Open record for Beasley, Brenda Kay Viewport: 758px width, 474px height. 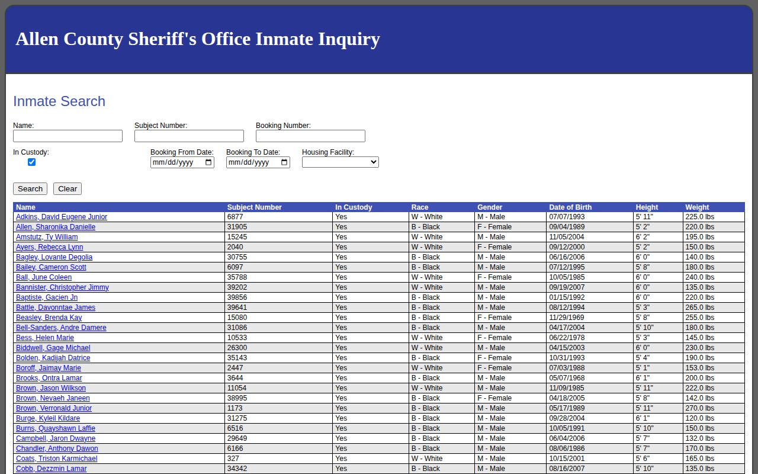(49, 318)
